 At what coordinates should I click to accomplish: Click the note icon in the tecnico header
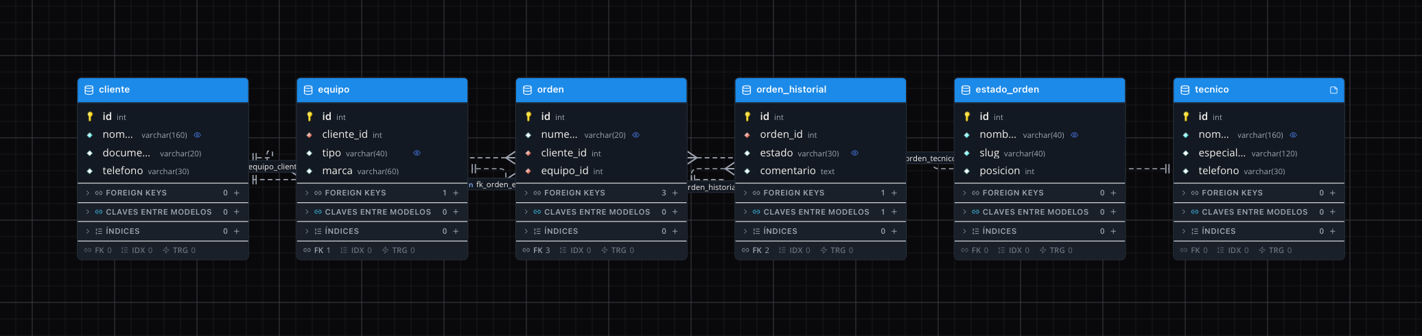tap(1333, 90)
